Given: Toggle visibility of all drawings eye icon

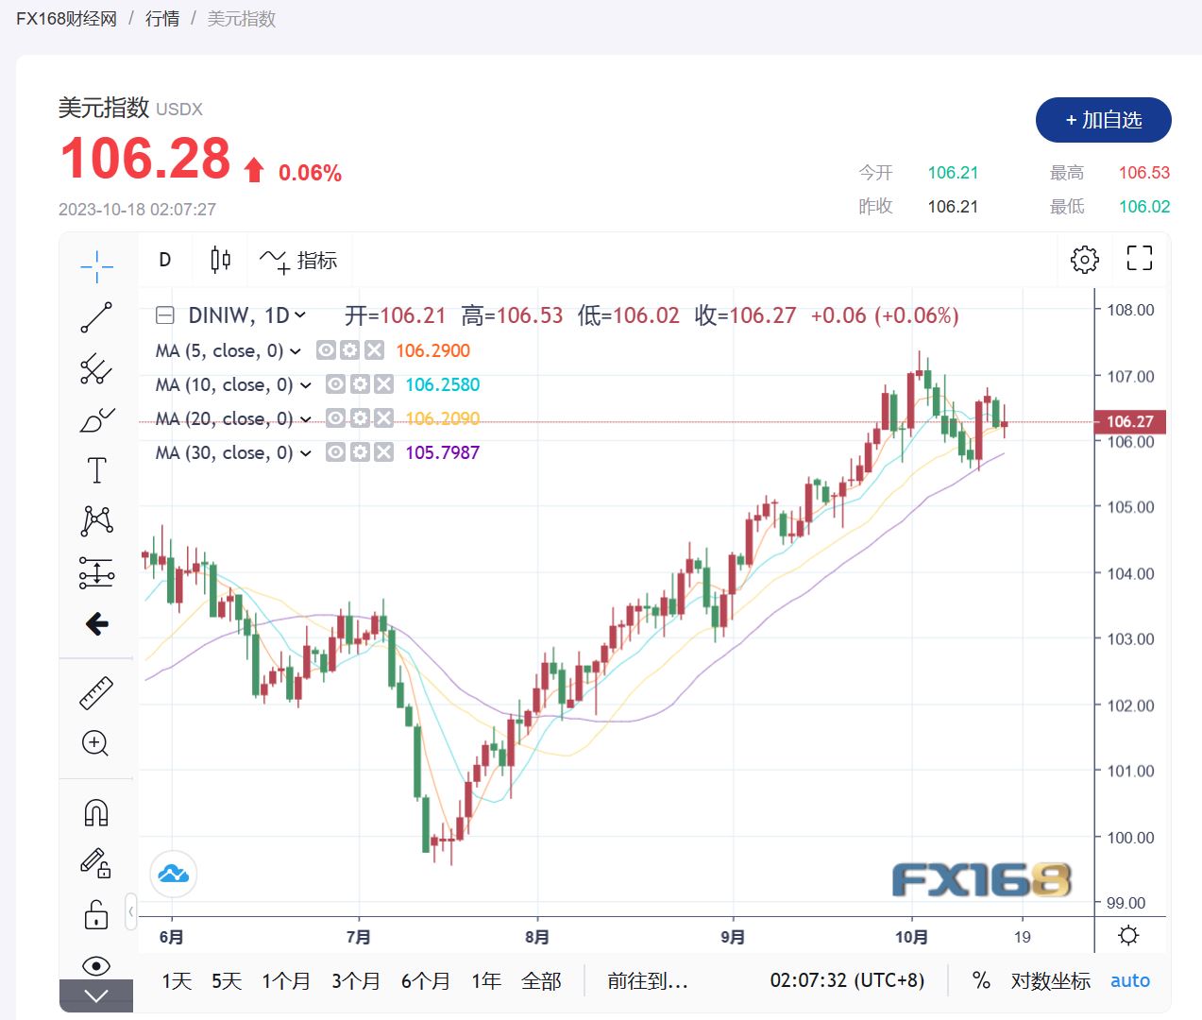Looking at the screenshot, I should (x=96, y=965).
